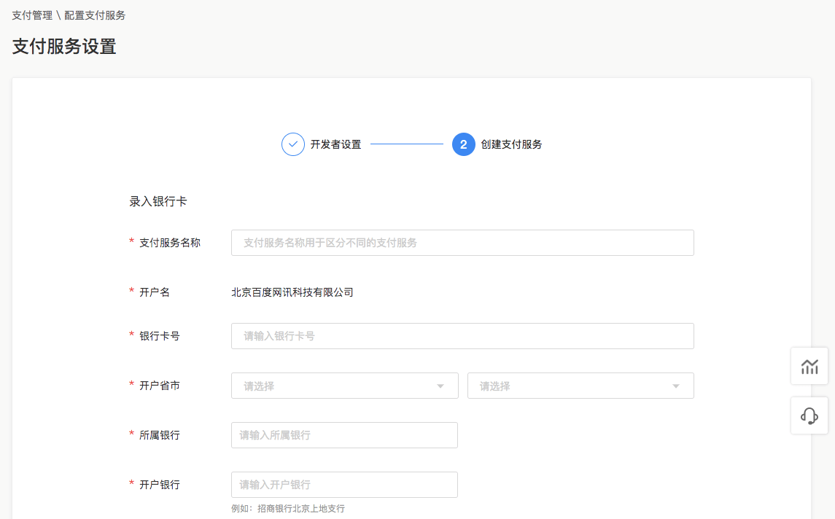Select the 创建支付服务 step label
This screenshot has width=835, height=519.
[511, 144]
